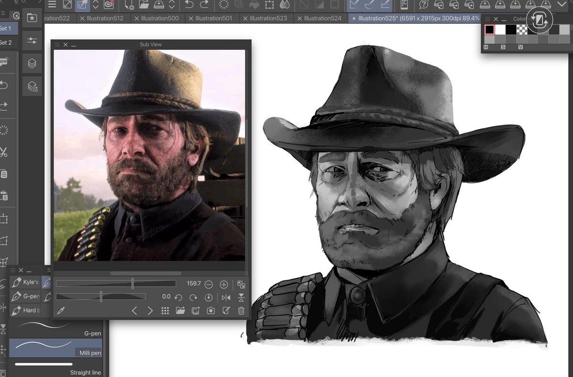This screenshot has height=377, width=573.
Task: Open up-down arrows after save icon
Action: 172,5
